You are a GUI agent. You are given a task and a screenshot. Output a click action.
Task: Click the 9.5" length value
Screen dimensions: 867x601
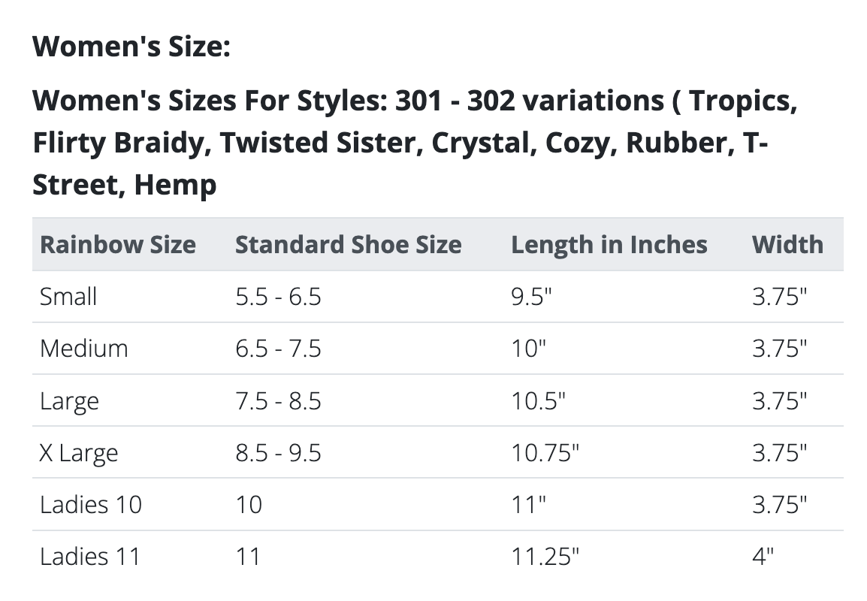pyautogui.click(x=531, y=297)
